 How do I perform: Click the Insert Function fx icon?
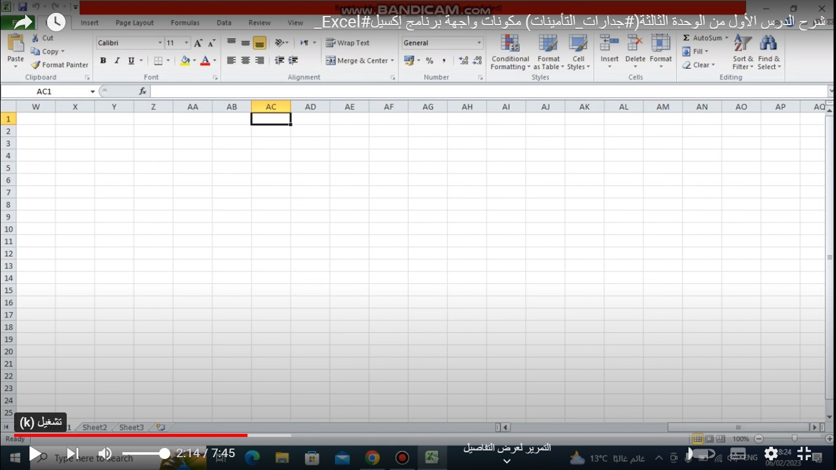click(143, 91)
